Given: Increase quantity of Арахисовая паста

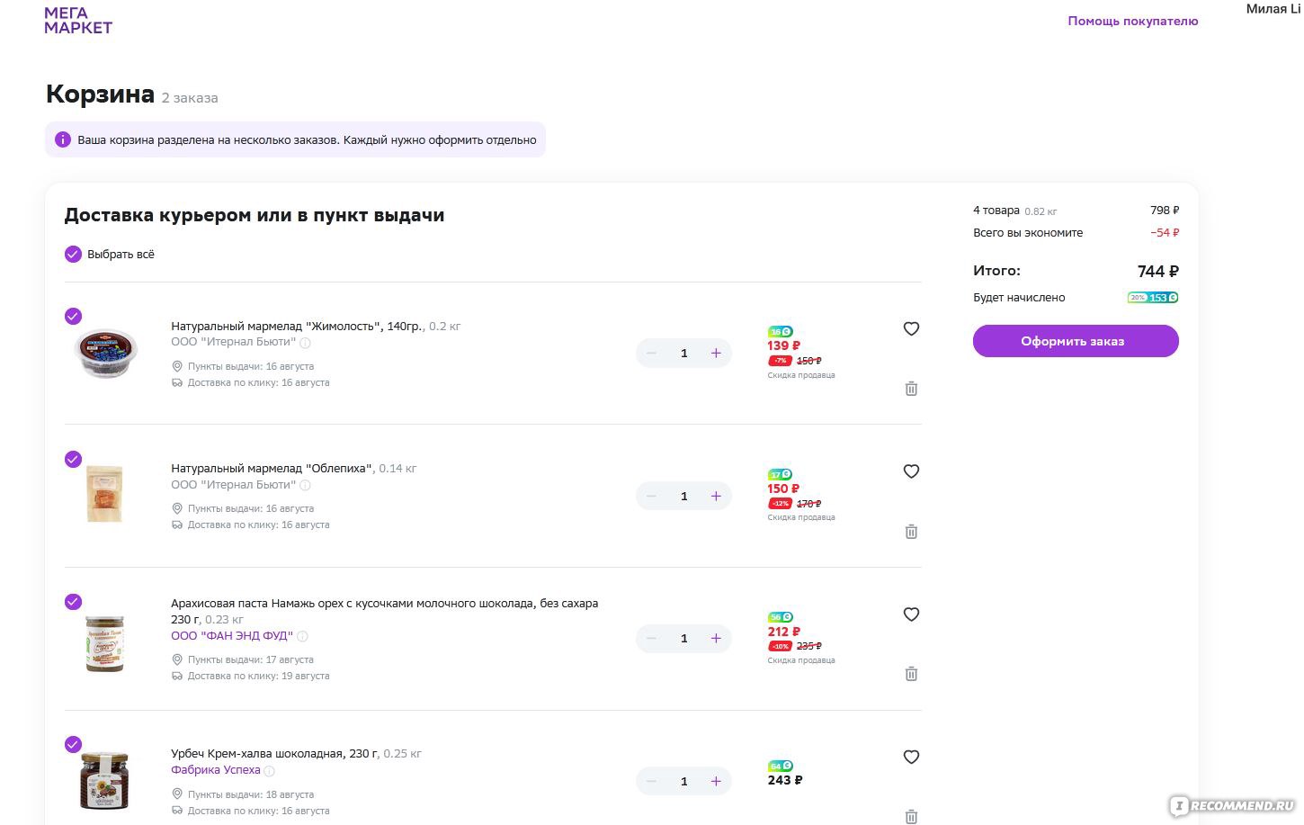Looking at the screenshot, I should point(716,639).
